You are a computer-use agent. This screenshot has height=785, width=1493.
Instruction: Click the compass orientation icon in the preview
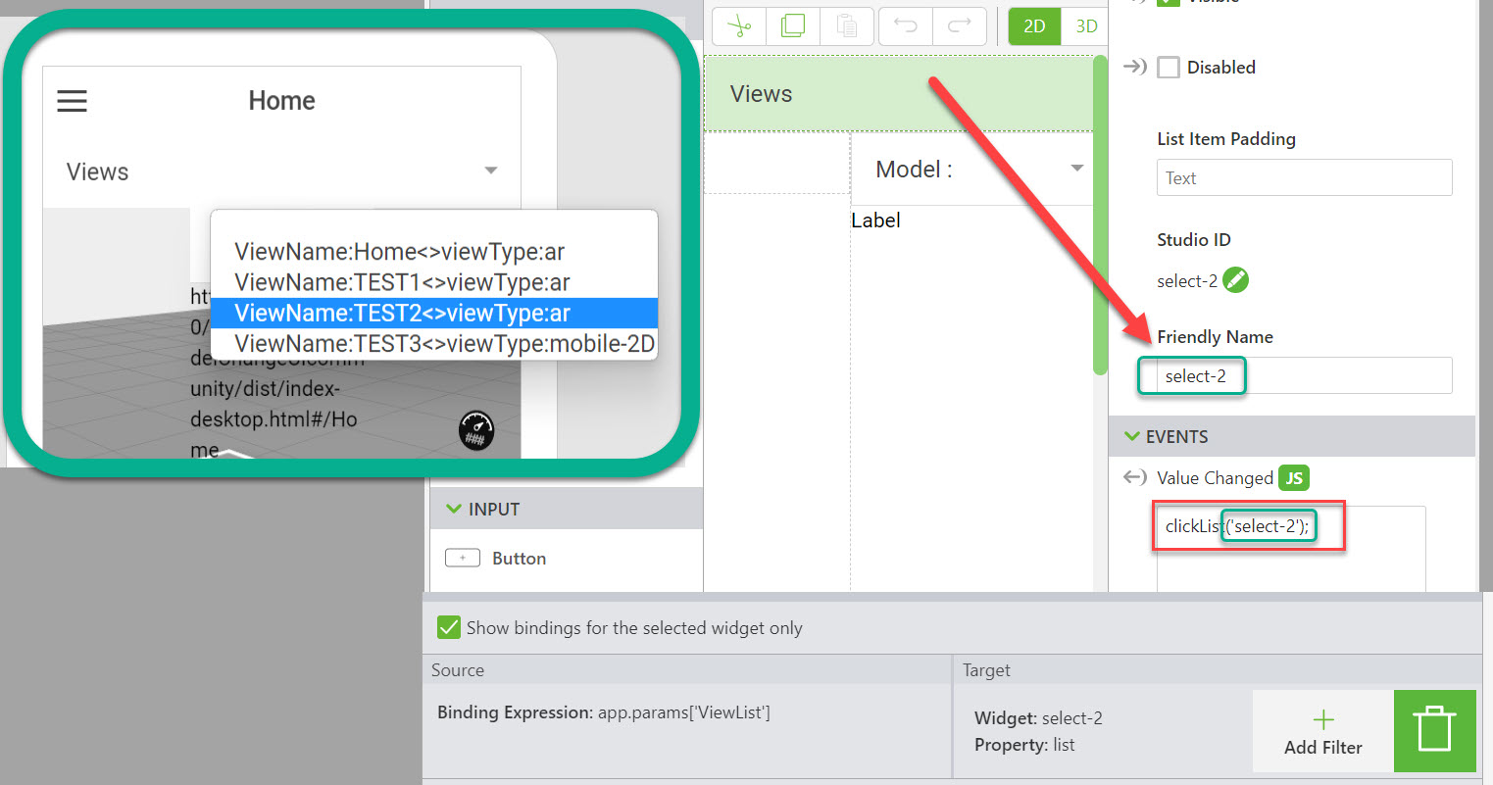pos(475,429)
